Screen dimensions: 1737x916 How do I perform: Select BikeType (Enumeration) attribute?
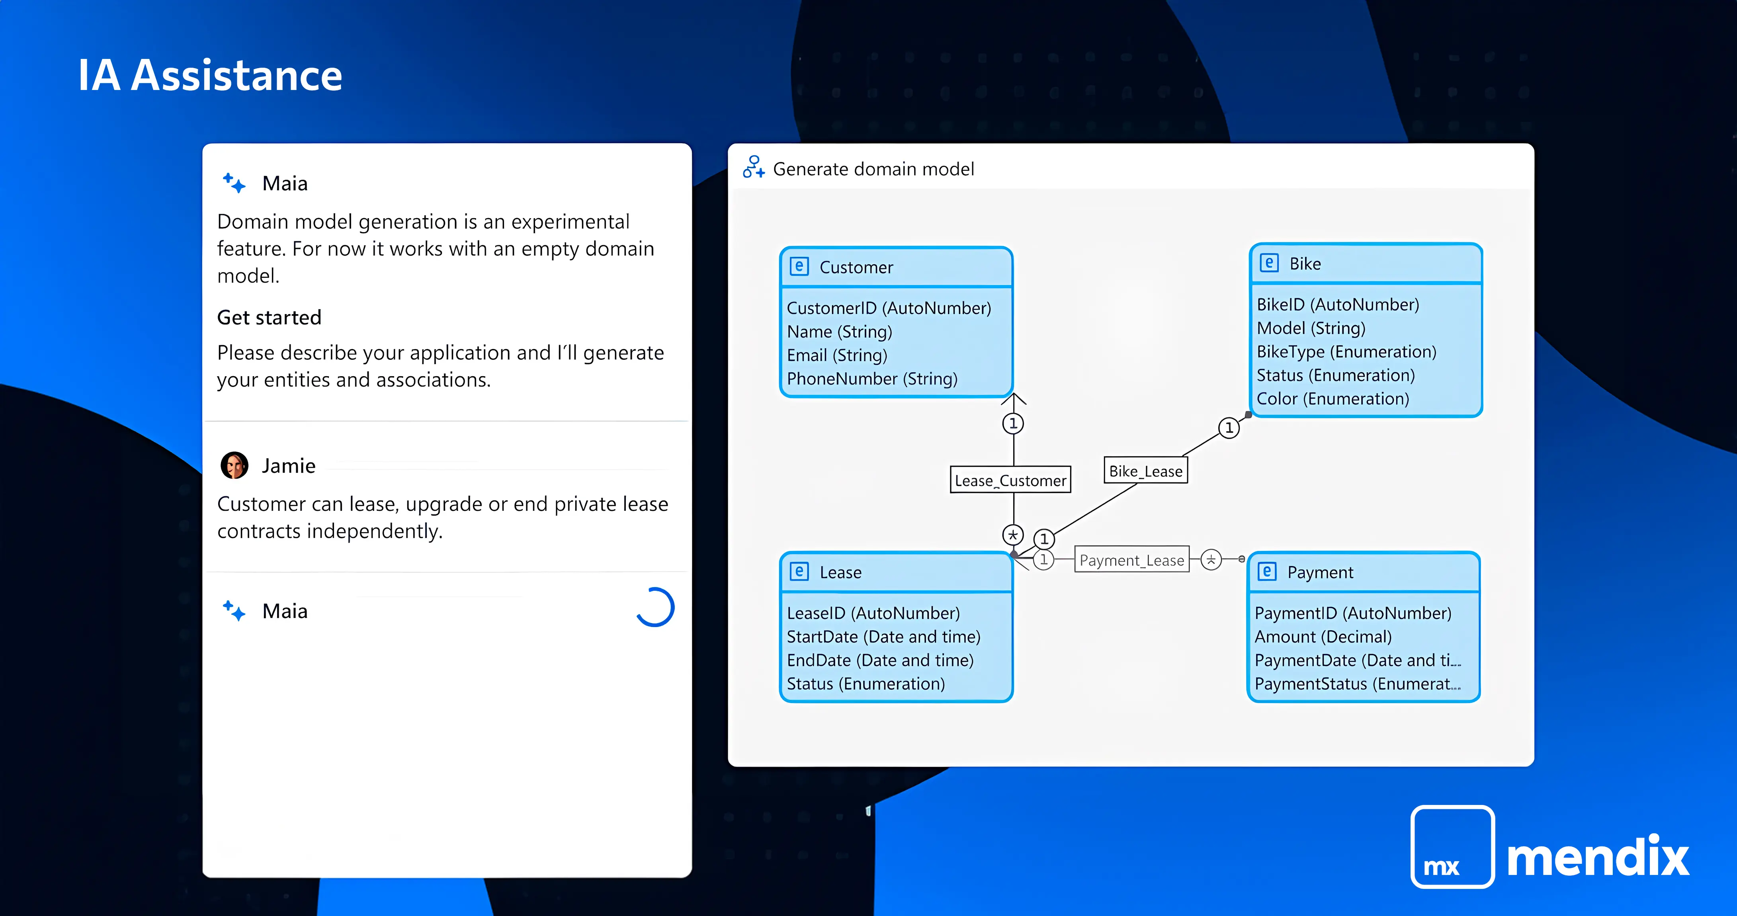[1346, 352]
